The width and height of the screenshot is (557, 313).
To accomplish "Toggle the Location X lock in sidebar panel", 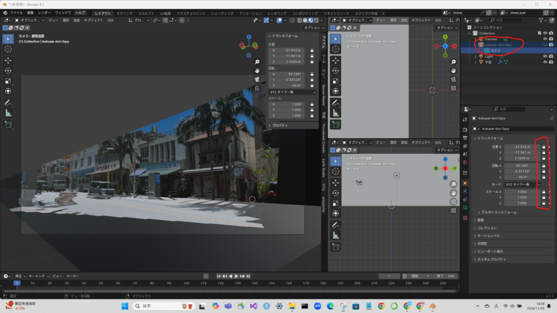I will 312,50.
